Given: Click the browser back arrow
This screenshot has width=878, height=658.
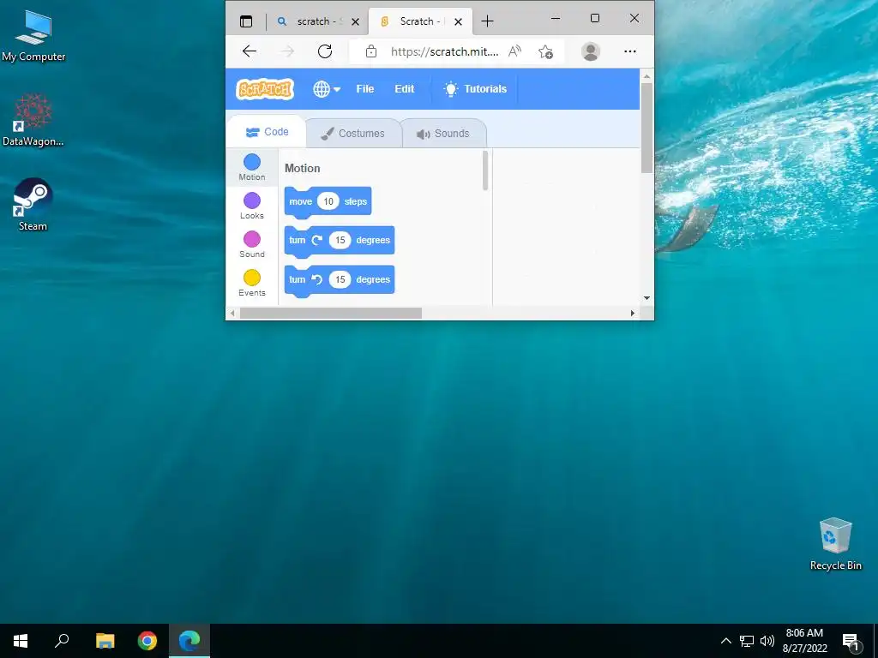Looking at the screenshot, I should coord(250,51).
